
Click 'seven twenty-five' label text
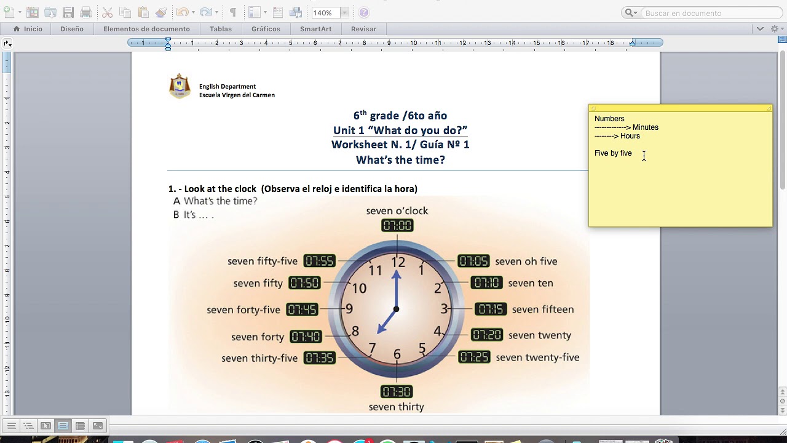(x=537, y=357)
